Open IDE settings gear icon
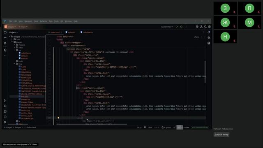 [x=209, y=27]
